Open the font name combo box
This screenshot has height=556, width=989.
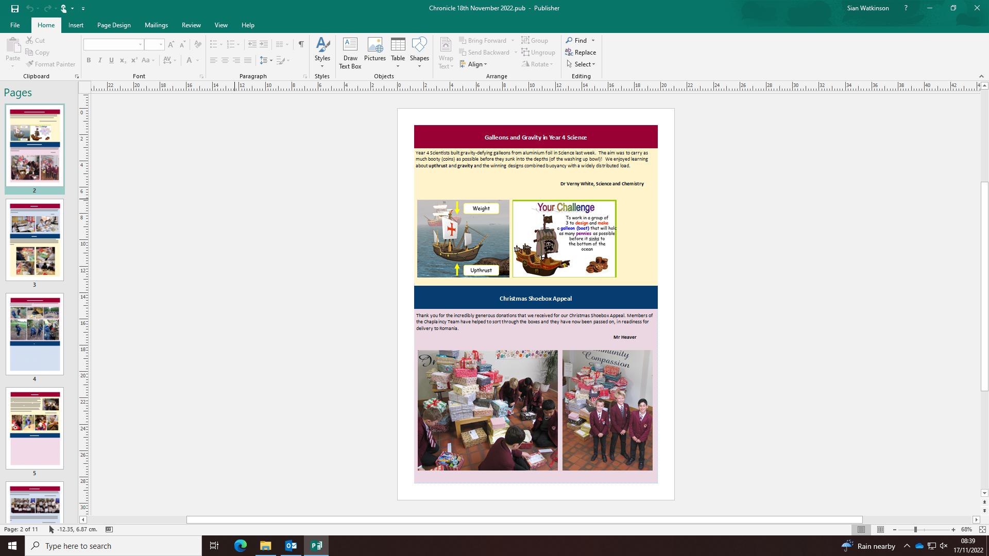click(113, 45)
